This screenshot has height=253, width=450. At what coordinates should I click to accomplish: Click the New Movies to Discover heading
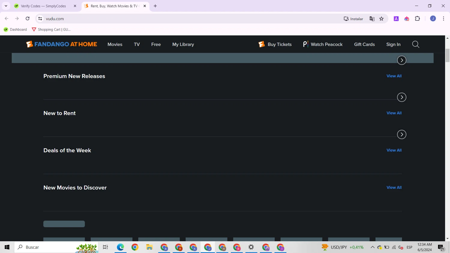(75, 188)
